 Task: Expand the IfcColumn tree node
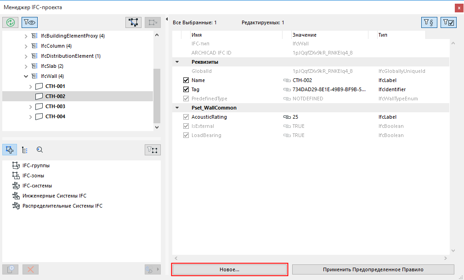(26, 46)
